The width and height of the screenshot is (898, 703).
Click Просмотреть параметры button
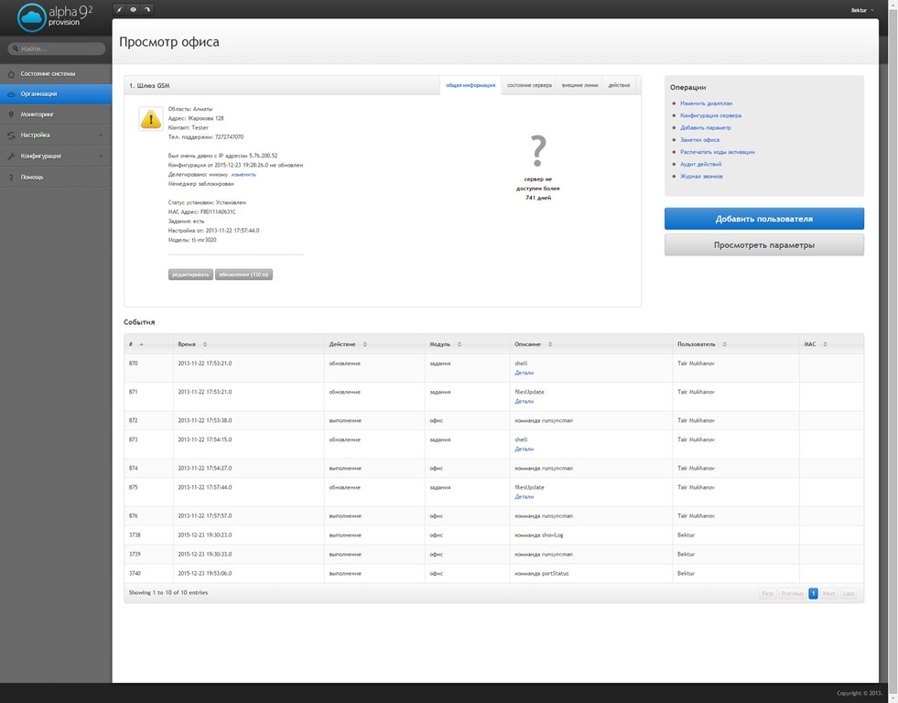(x=764, y=245)
